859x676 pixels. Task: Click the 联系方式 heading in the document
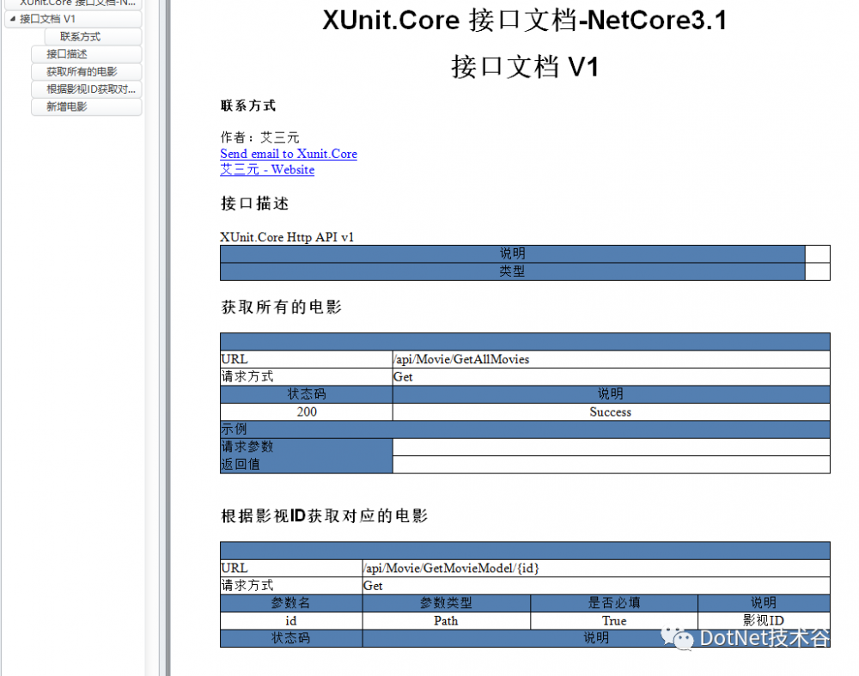242,106
